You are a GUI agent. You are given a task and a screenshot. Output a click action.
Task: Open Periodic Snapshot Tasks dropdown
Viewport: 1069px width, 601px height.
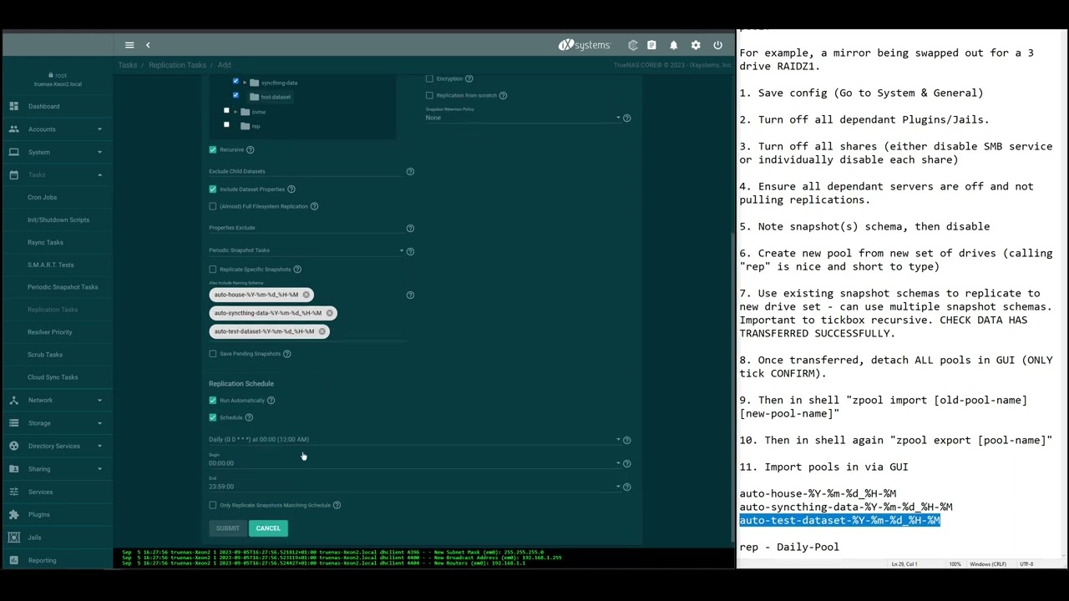306,250
